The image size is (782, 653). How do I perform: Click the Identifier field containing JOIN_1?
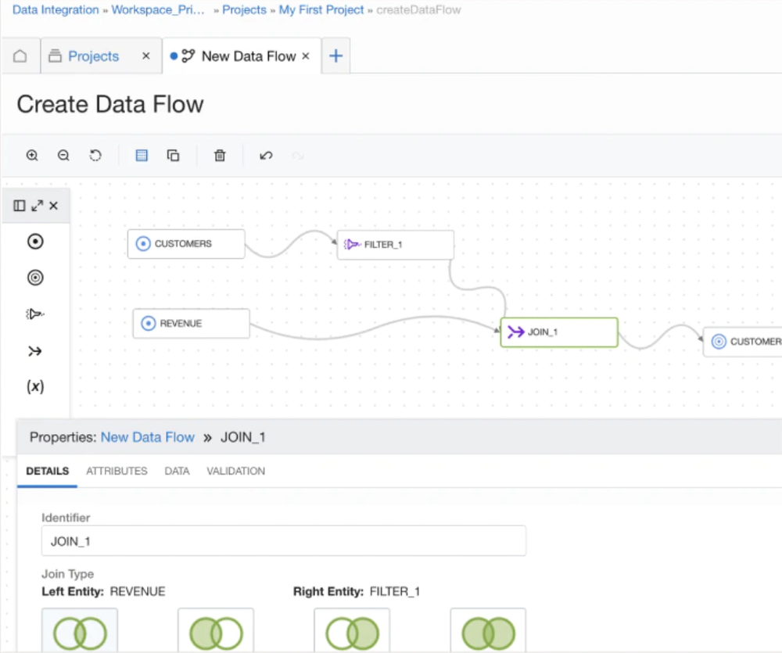pos(283,540)
